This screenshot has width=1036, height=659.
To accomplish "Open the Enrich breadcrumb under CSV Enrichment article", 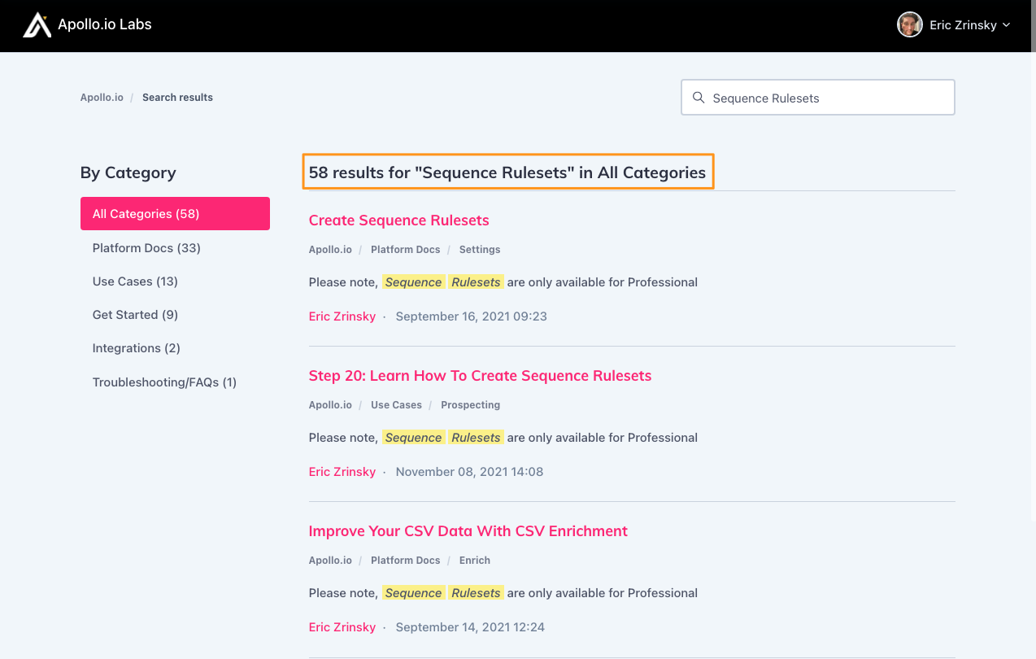I will pos(474,560).
